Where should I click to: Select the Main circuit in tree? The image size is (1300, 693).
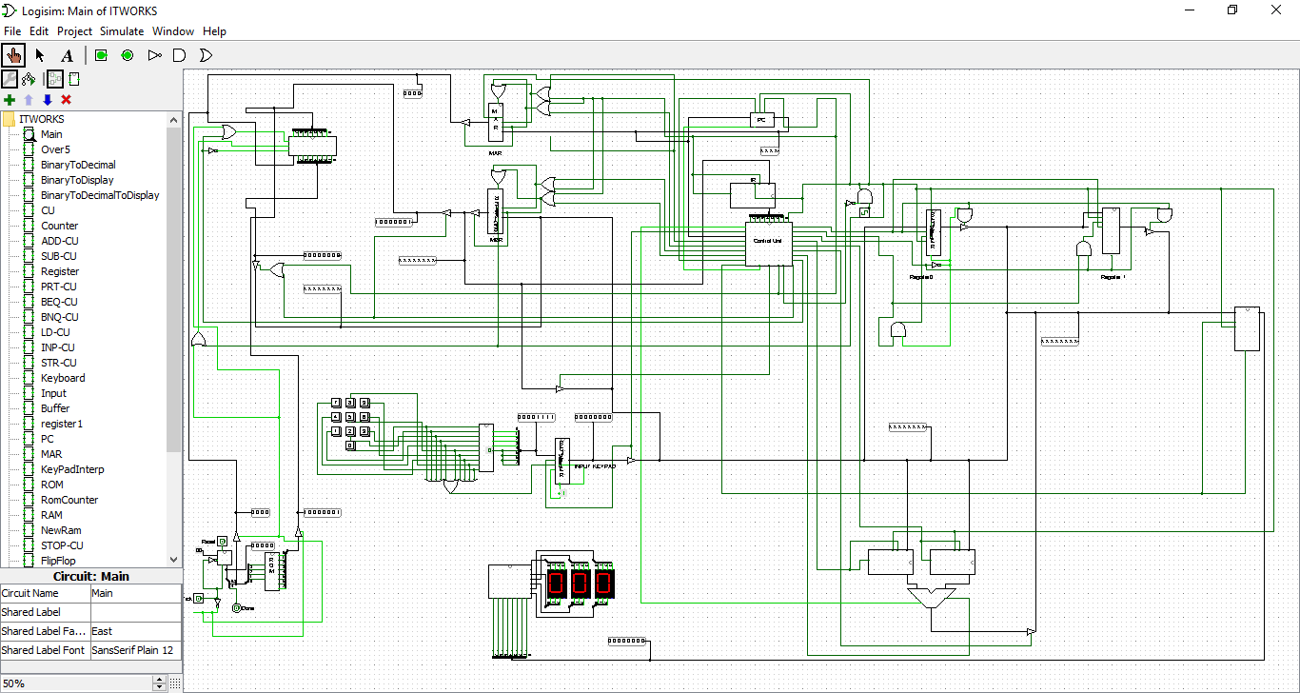pyautogui.click(x=51, y=134)
